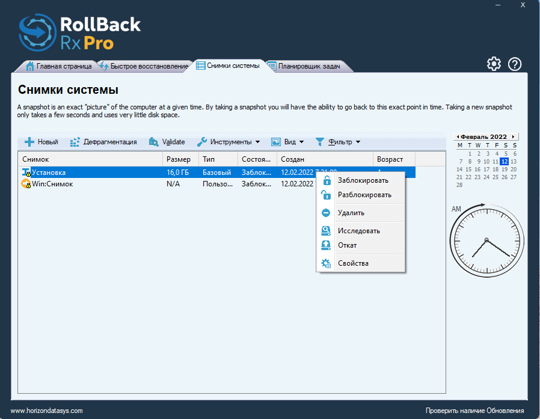The width and height of the screenshot is (540, 419).
Task: Select the Снимки системы tab
Action: click(x=228, y=66)
